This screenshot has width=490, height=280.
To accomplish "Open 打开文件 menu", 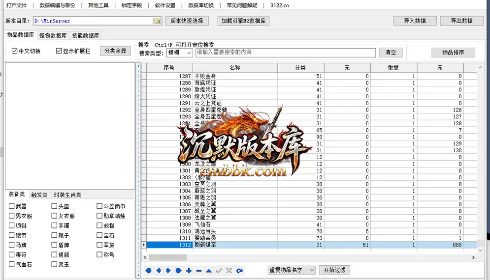I will 17,5.
